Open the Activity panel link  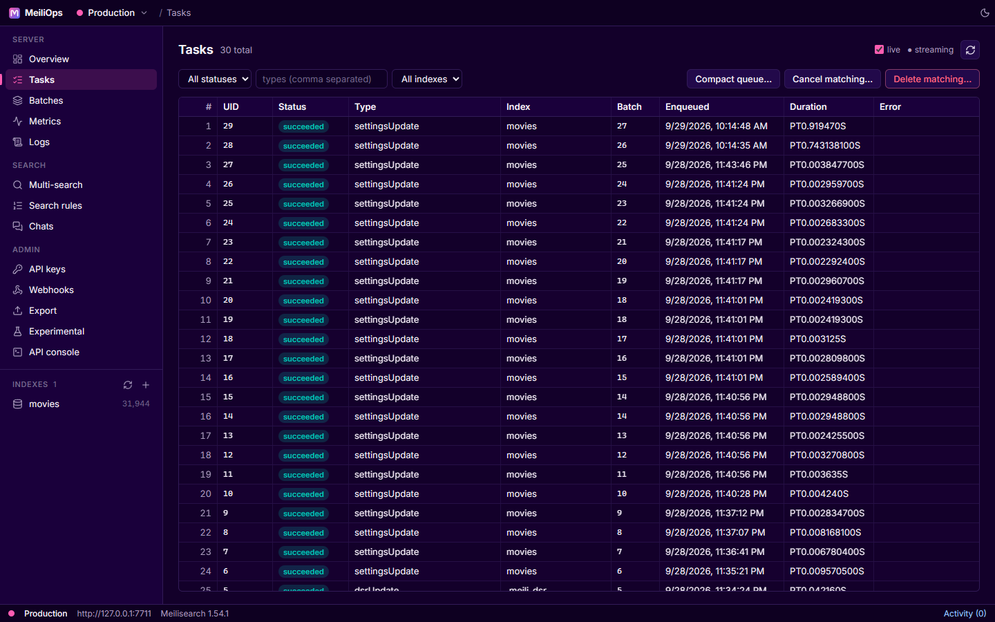965,614
